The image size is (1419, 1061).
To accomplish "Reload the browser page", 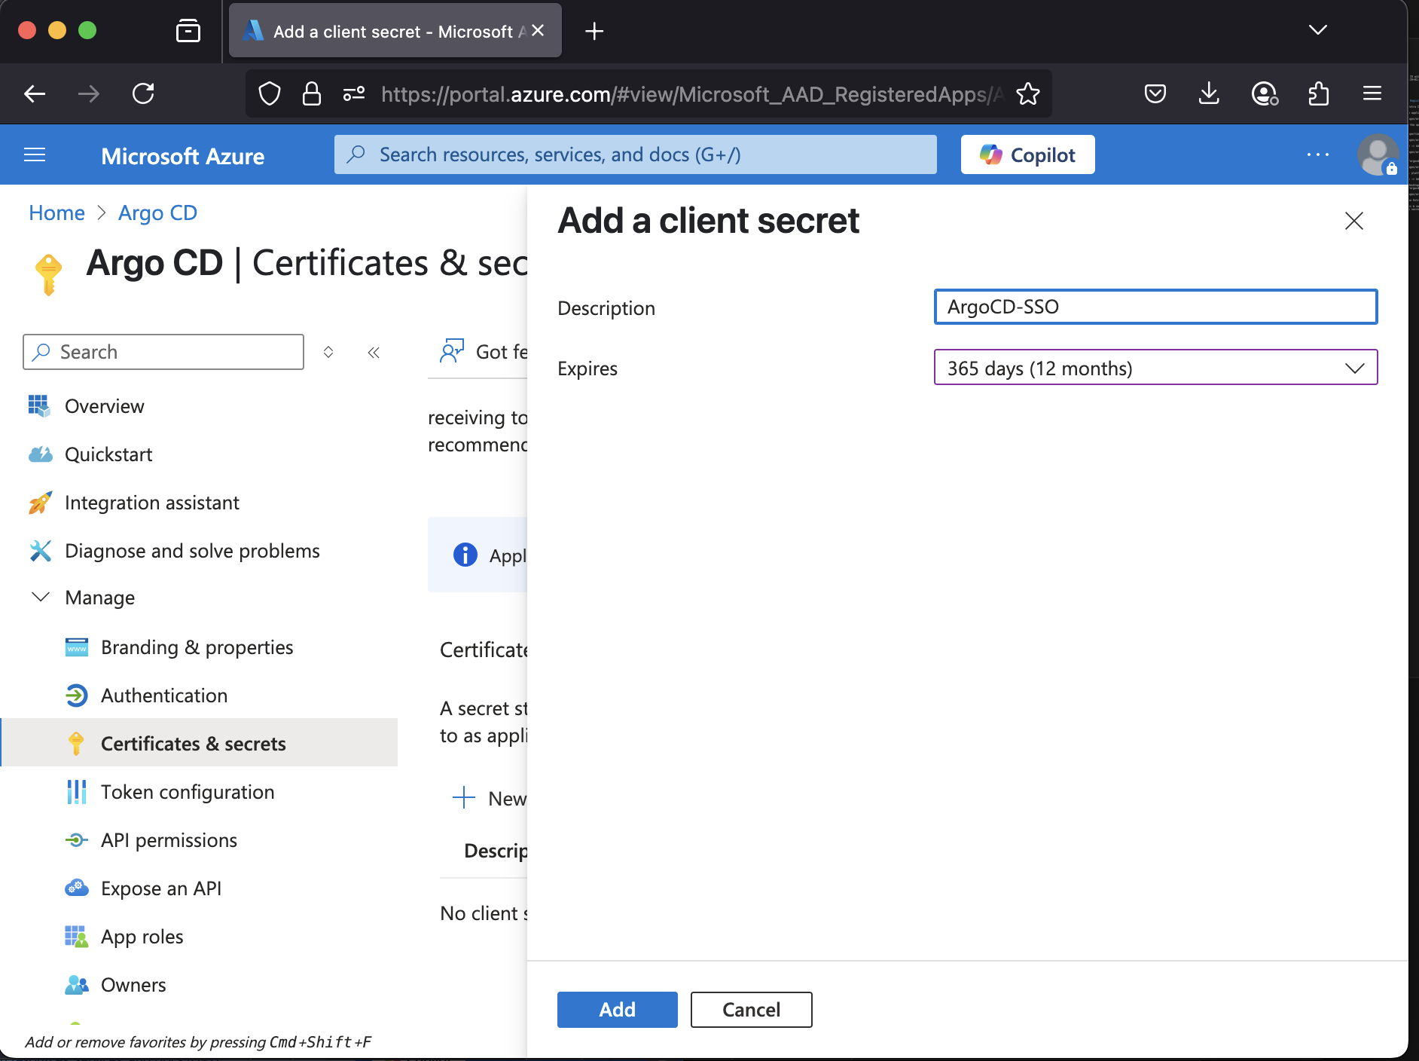I will 143,93.
